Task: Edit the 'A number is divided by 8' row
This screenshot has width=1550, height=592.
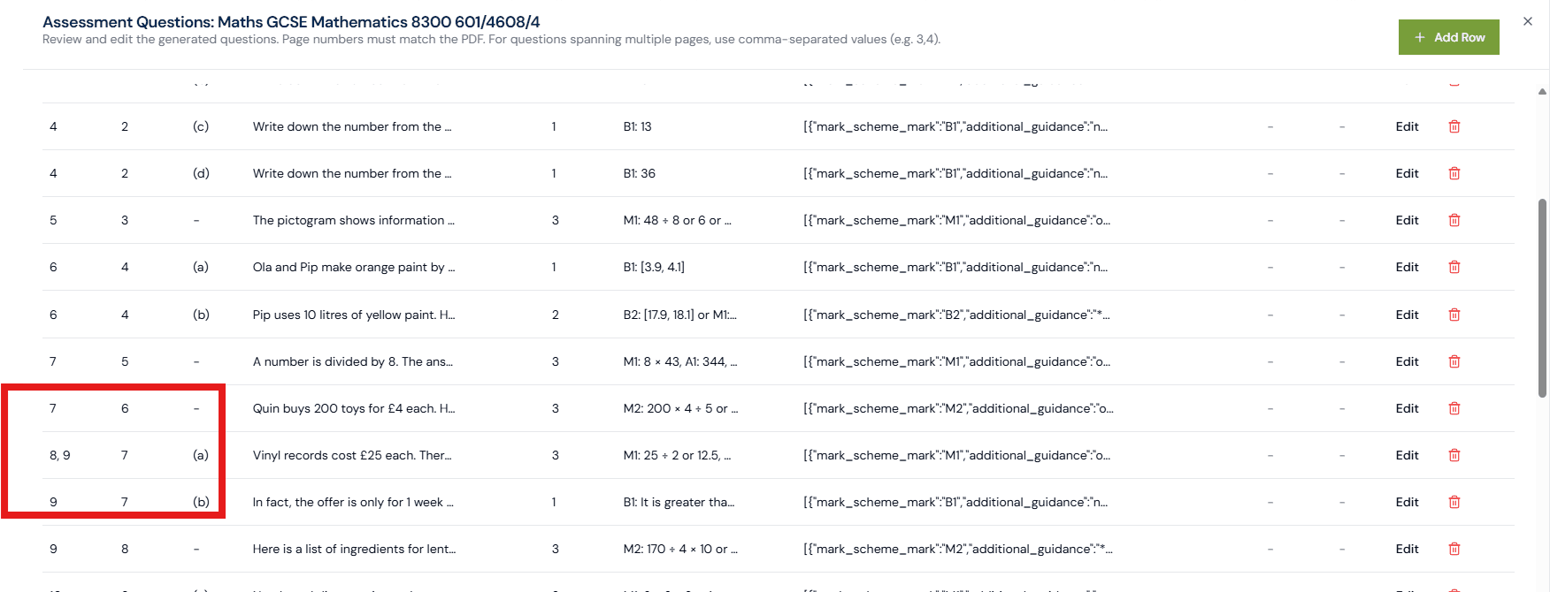Action: point(1407,361)
